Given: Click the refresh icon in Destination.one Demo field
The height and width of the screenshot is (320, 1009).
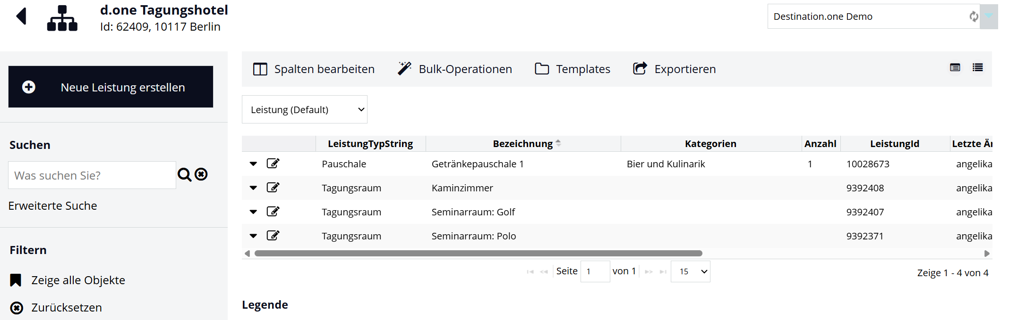Looking at the screenshot, I should pyautogui.click(x=974, y=16).
